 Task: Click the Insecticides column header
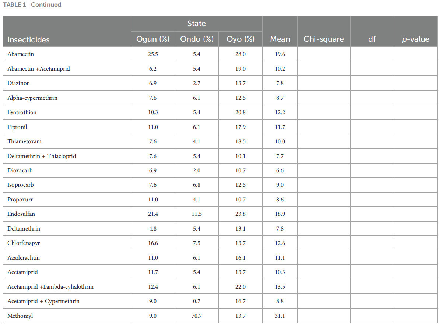click(x=28, y=39)
